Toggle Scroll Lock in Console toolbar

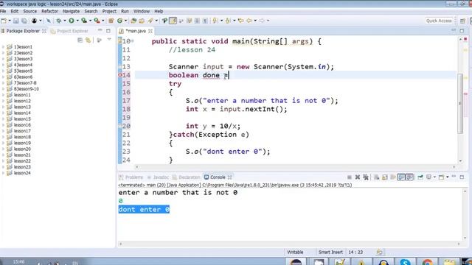[x=385, y=177]
